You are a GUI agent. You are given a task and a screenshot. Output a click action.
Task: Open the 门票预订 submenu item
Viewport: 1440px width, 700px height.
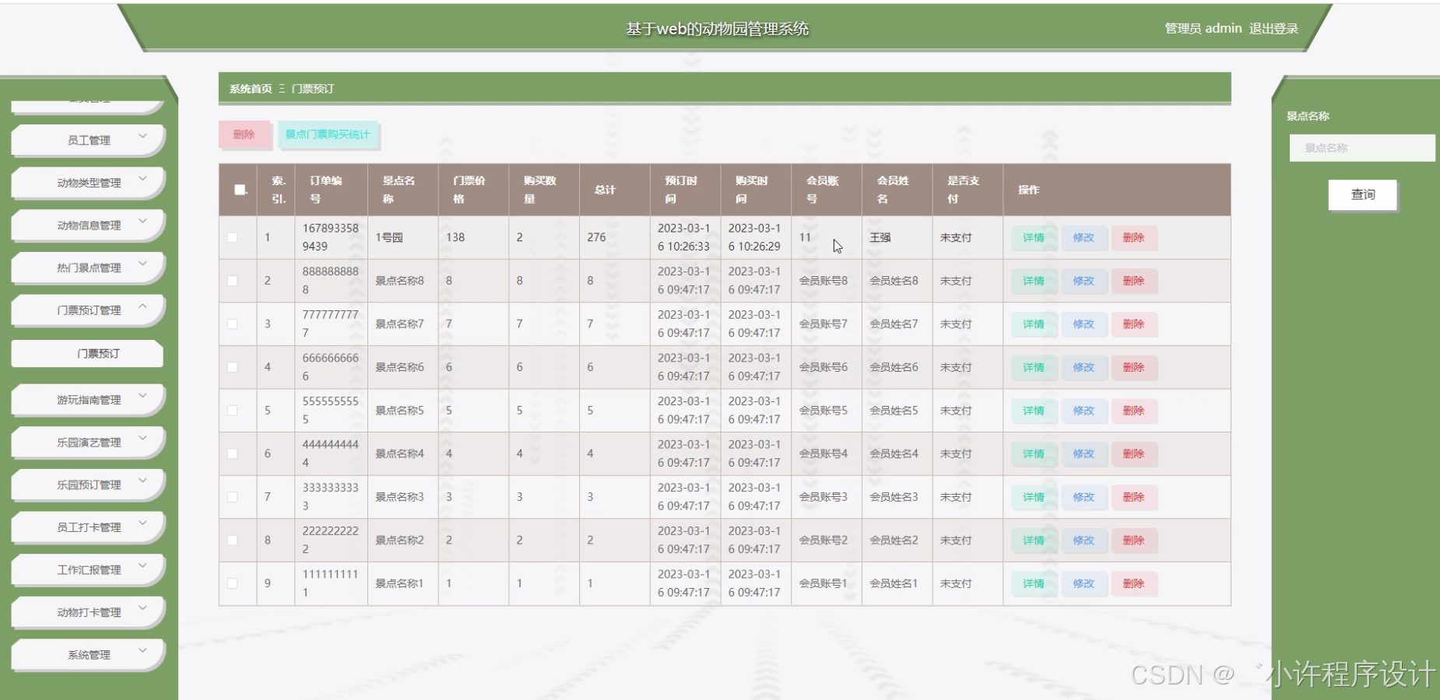(88, 353)
